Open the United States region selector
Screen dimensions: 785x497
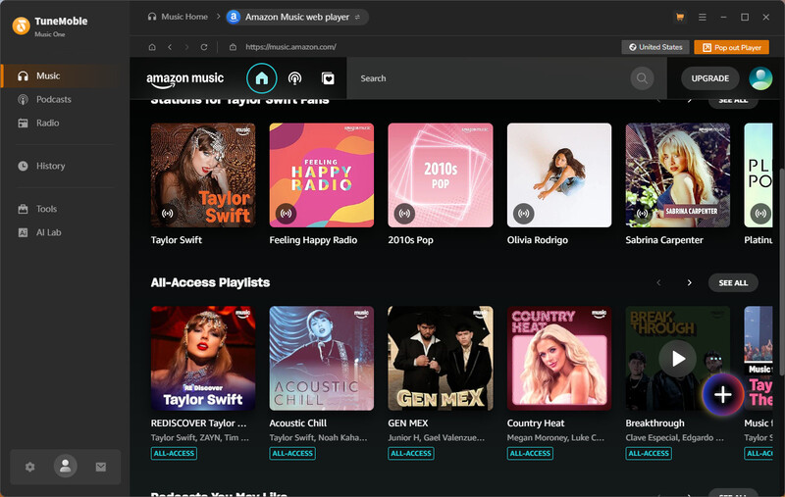pos(655,47)
